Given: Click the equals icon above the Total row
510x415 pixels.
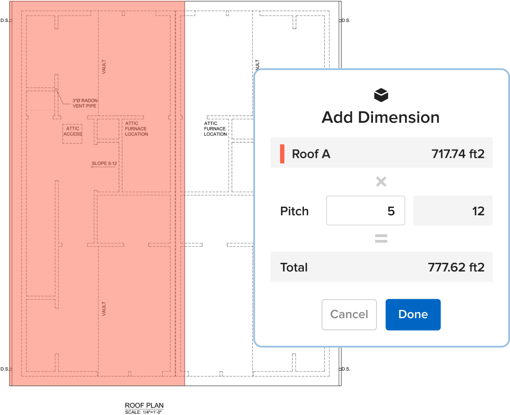Looking at the screenshot, I should pyautogui.click(x=381, y=238).
